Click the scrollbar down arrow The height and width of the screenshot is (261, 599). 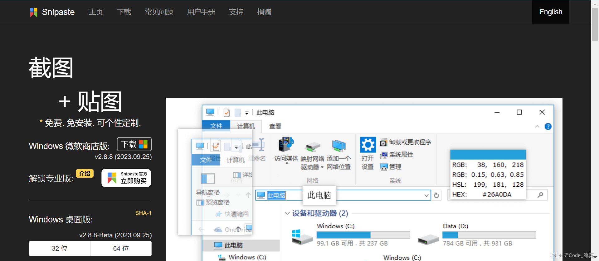[595, 258]
